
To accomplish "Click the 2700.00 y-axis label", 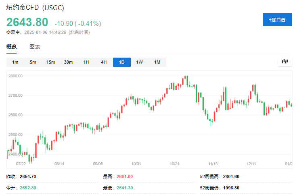I will pyautogui.click(x=15, y=95).
